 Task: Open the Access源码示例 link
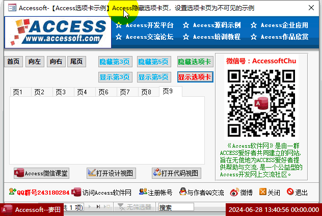[217, 25]
